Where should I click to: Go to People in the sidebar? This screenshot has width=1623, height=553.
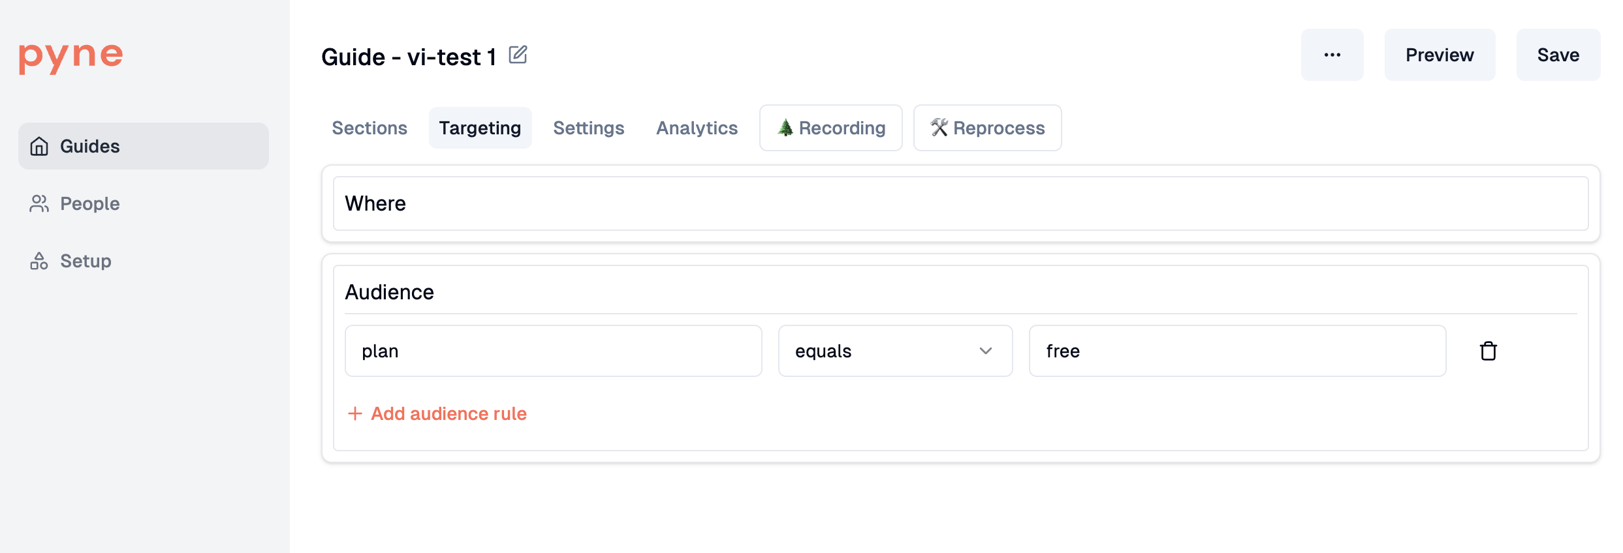coord(144,203)
